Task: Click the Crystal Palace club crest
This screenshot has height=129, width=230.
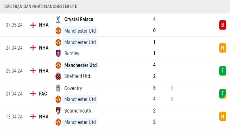Action: (x=58, y=19)
